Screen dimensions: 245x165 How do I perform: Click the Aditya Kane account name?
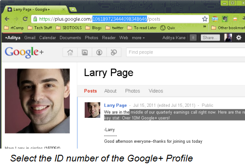[174, 38]
